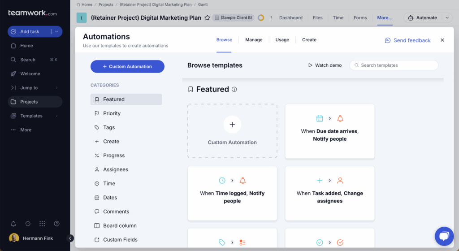The height and width of the screenshot is (251, 459).
Task: Click the Digital Marketing Plan breadcrumb
Action: [156, 4]
